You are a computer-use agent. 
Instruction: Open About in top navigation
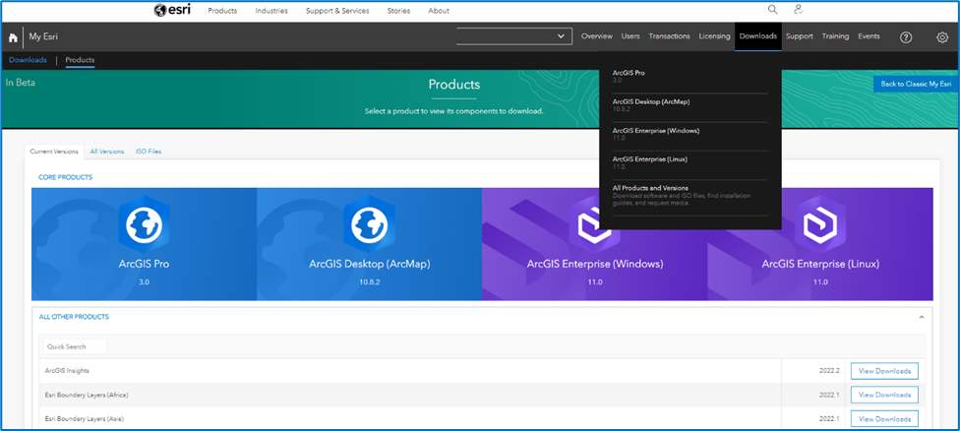439,11
